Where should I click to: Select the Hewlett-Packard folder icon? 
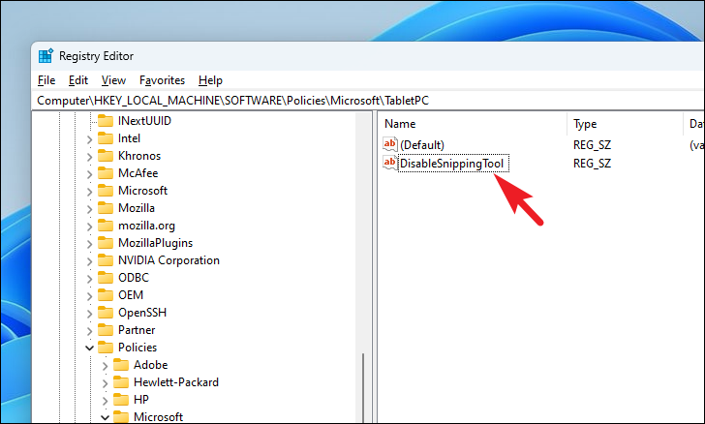point(121,382)
